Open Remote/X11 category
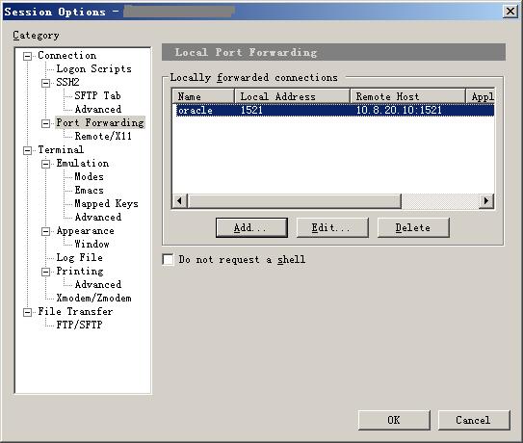This screenshot has width=523, height=443. point(103,136)
